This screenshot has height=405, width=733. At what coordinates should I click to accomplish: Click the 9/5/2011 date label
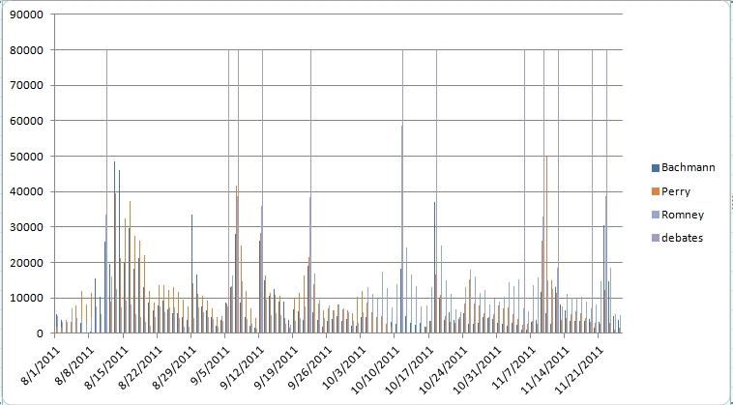point(212,363)
